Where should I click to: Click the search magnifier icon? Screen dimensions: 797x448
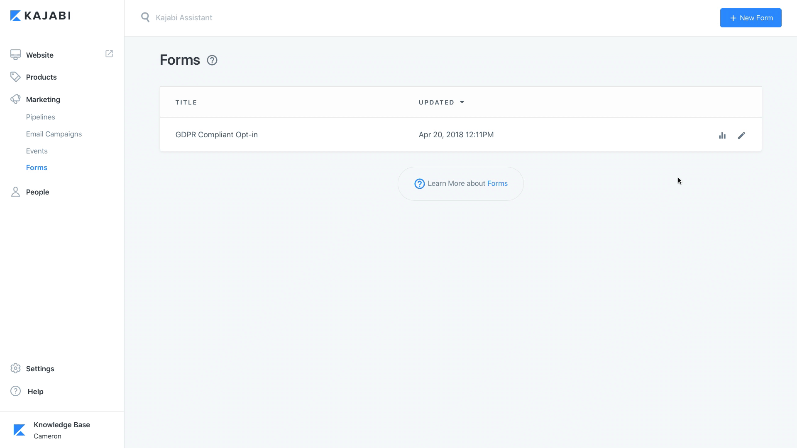tap(145, 17)
